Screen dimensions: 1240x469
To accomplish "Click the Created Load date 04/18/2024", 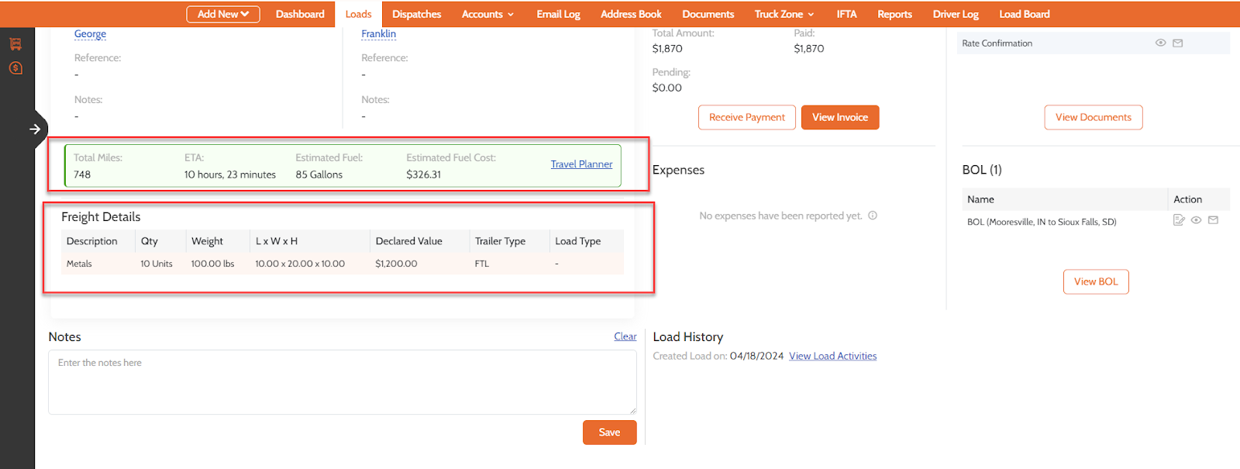I will point(756,356).
